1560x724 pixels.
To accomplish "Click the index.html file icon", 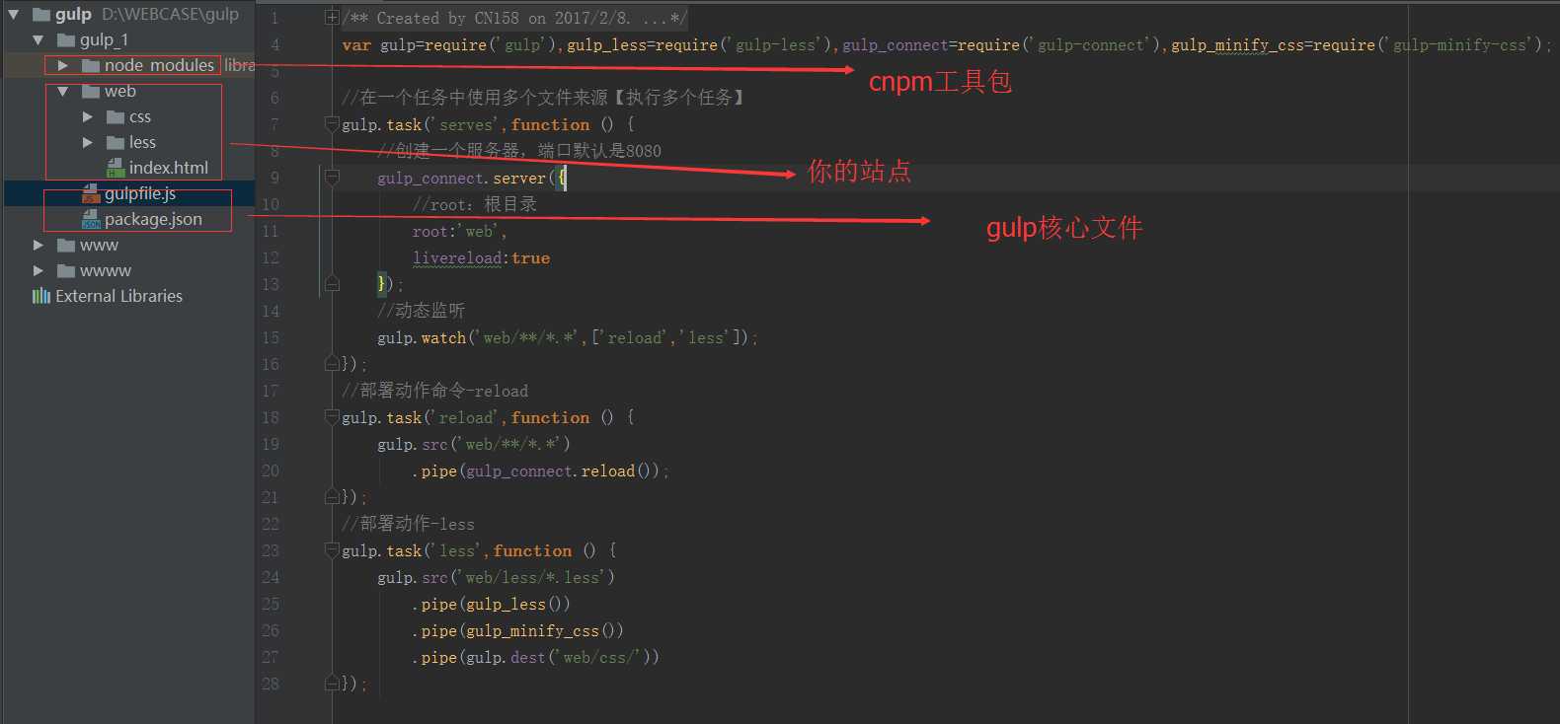I will [116, 169].
